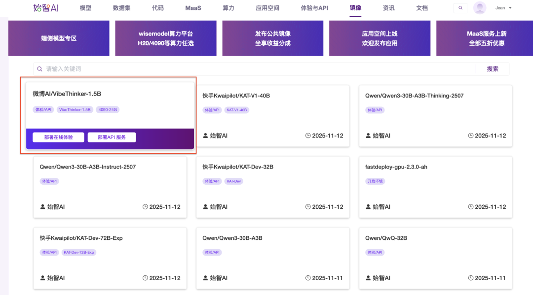Click clock icon on Qwen3-30B-A3B card

(307, 278)
